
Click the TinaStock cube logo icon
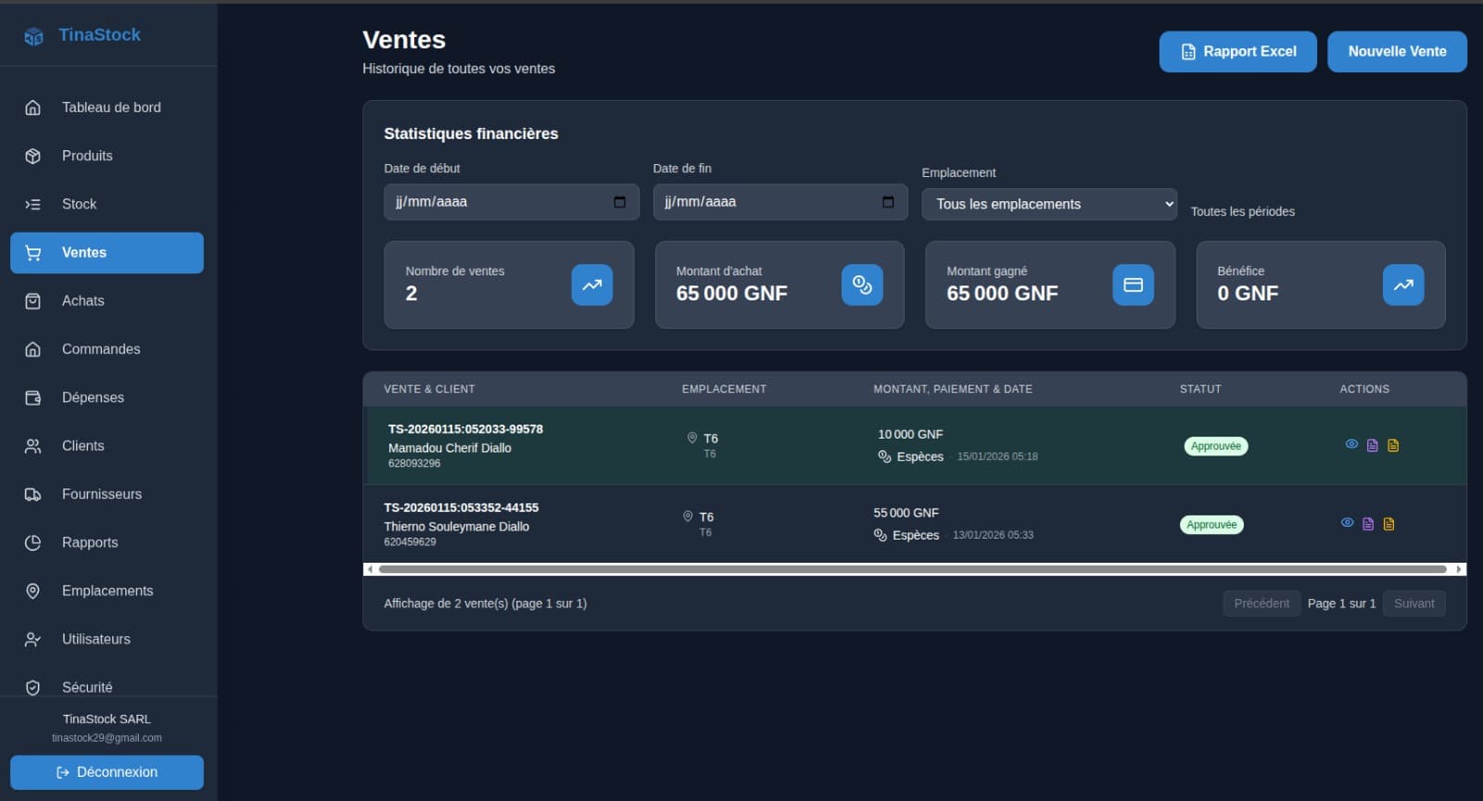(x=33, y=36)
